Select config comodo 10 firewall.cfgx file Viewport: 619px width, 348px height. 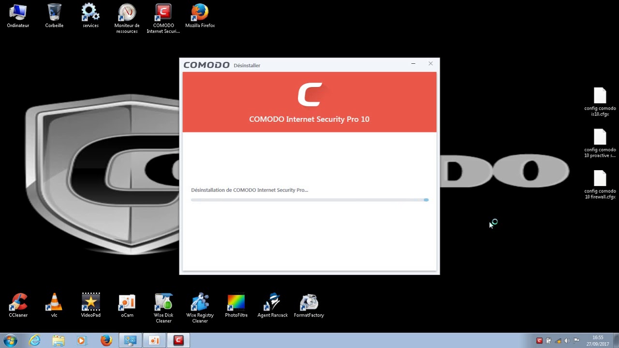click(600, 185)
